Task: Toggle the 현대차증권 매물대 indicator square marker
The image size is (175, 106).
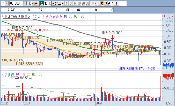Action: point(3,17)
